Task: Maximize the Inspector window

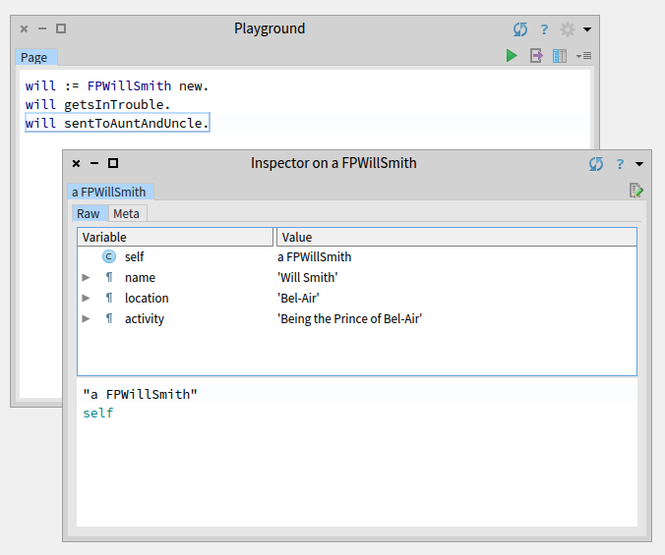Action: click(x=113, y=163)
